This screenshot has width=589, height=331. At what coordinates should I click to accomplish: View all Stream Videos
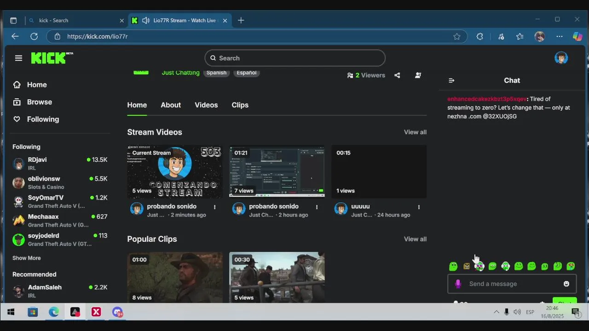click(415, 132)
